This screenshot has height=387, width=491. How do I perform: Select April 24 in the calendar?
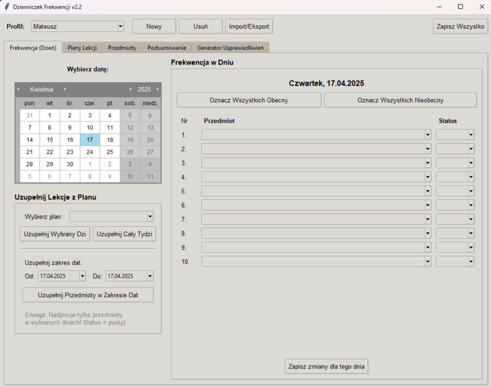tap(90, 152)
